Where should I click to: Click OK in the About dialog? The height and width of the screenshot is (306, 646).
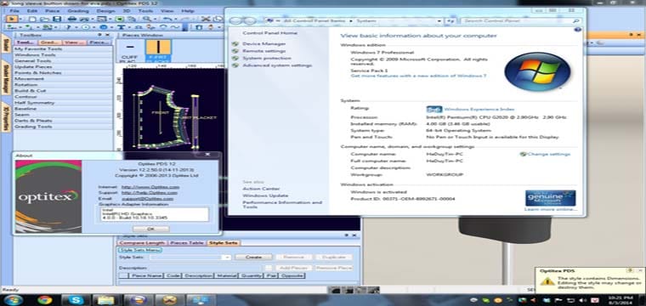[150, 229]
